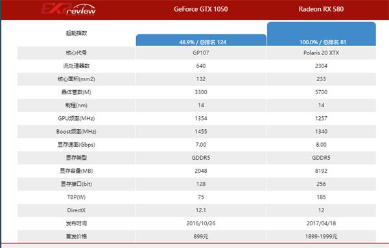Screen dimensions: 389x248
Task: Click the 2048 memory capacity value
Action: [201, 171]
